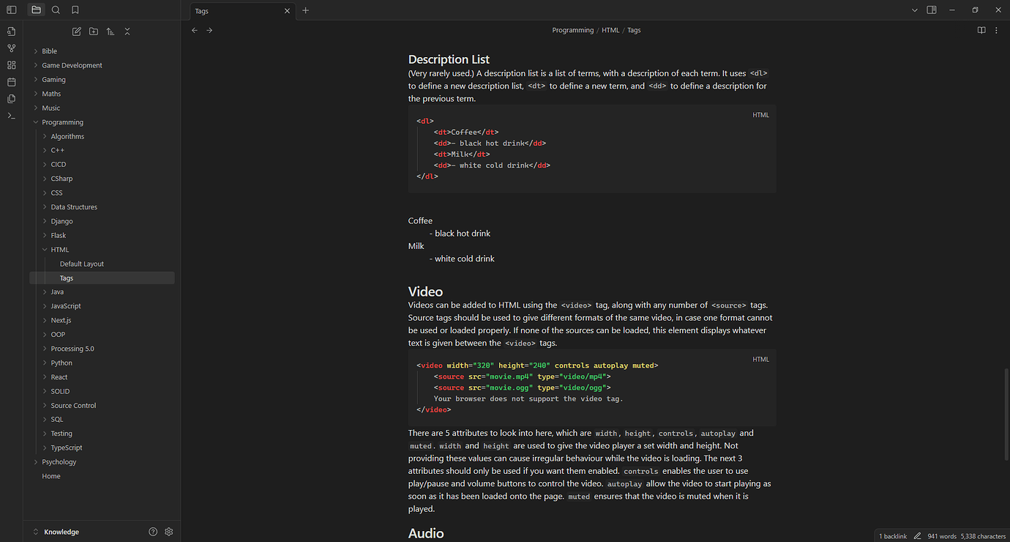Collapse all folders in file explorer
This screenshot has width=1010, height=542.
(x=127, y=31)
